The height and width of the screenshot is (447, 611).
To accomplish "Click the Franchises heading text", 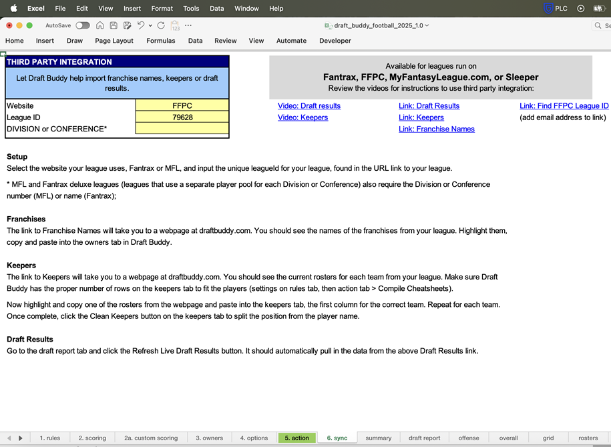I will [26, 219].
